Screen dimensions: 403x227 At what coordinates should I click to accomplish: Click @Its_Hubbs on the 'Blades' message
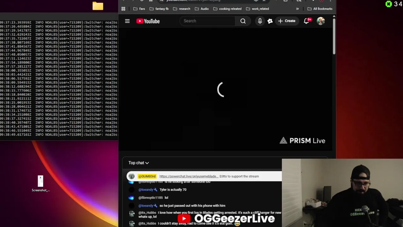147,213
